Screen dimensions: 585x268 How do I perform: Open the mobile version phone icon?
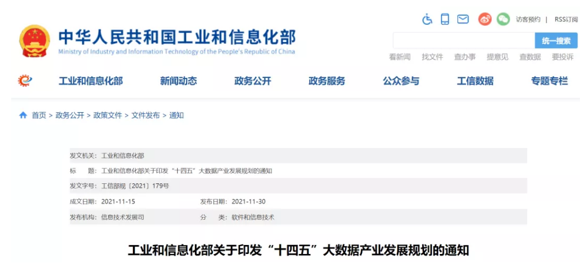coord(445,19)
